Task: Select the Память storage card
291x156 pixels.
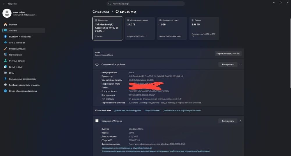Action: pyautogui.click(x=204, y=28)
